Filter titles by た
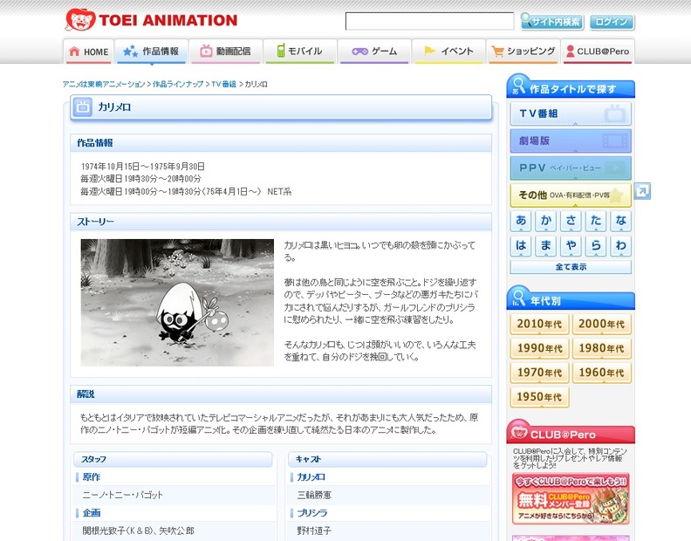This screenshot has height=541, width=691. click(596, 221)
